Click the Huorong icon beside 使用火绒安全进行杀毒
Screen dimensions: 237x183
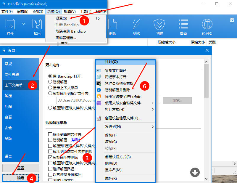(99, 96)
